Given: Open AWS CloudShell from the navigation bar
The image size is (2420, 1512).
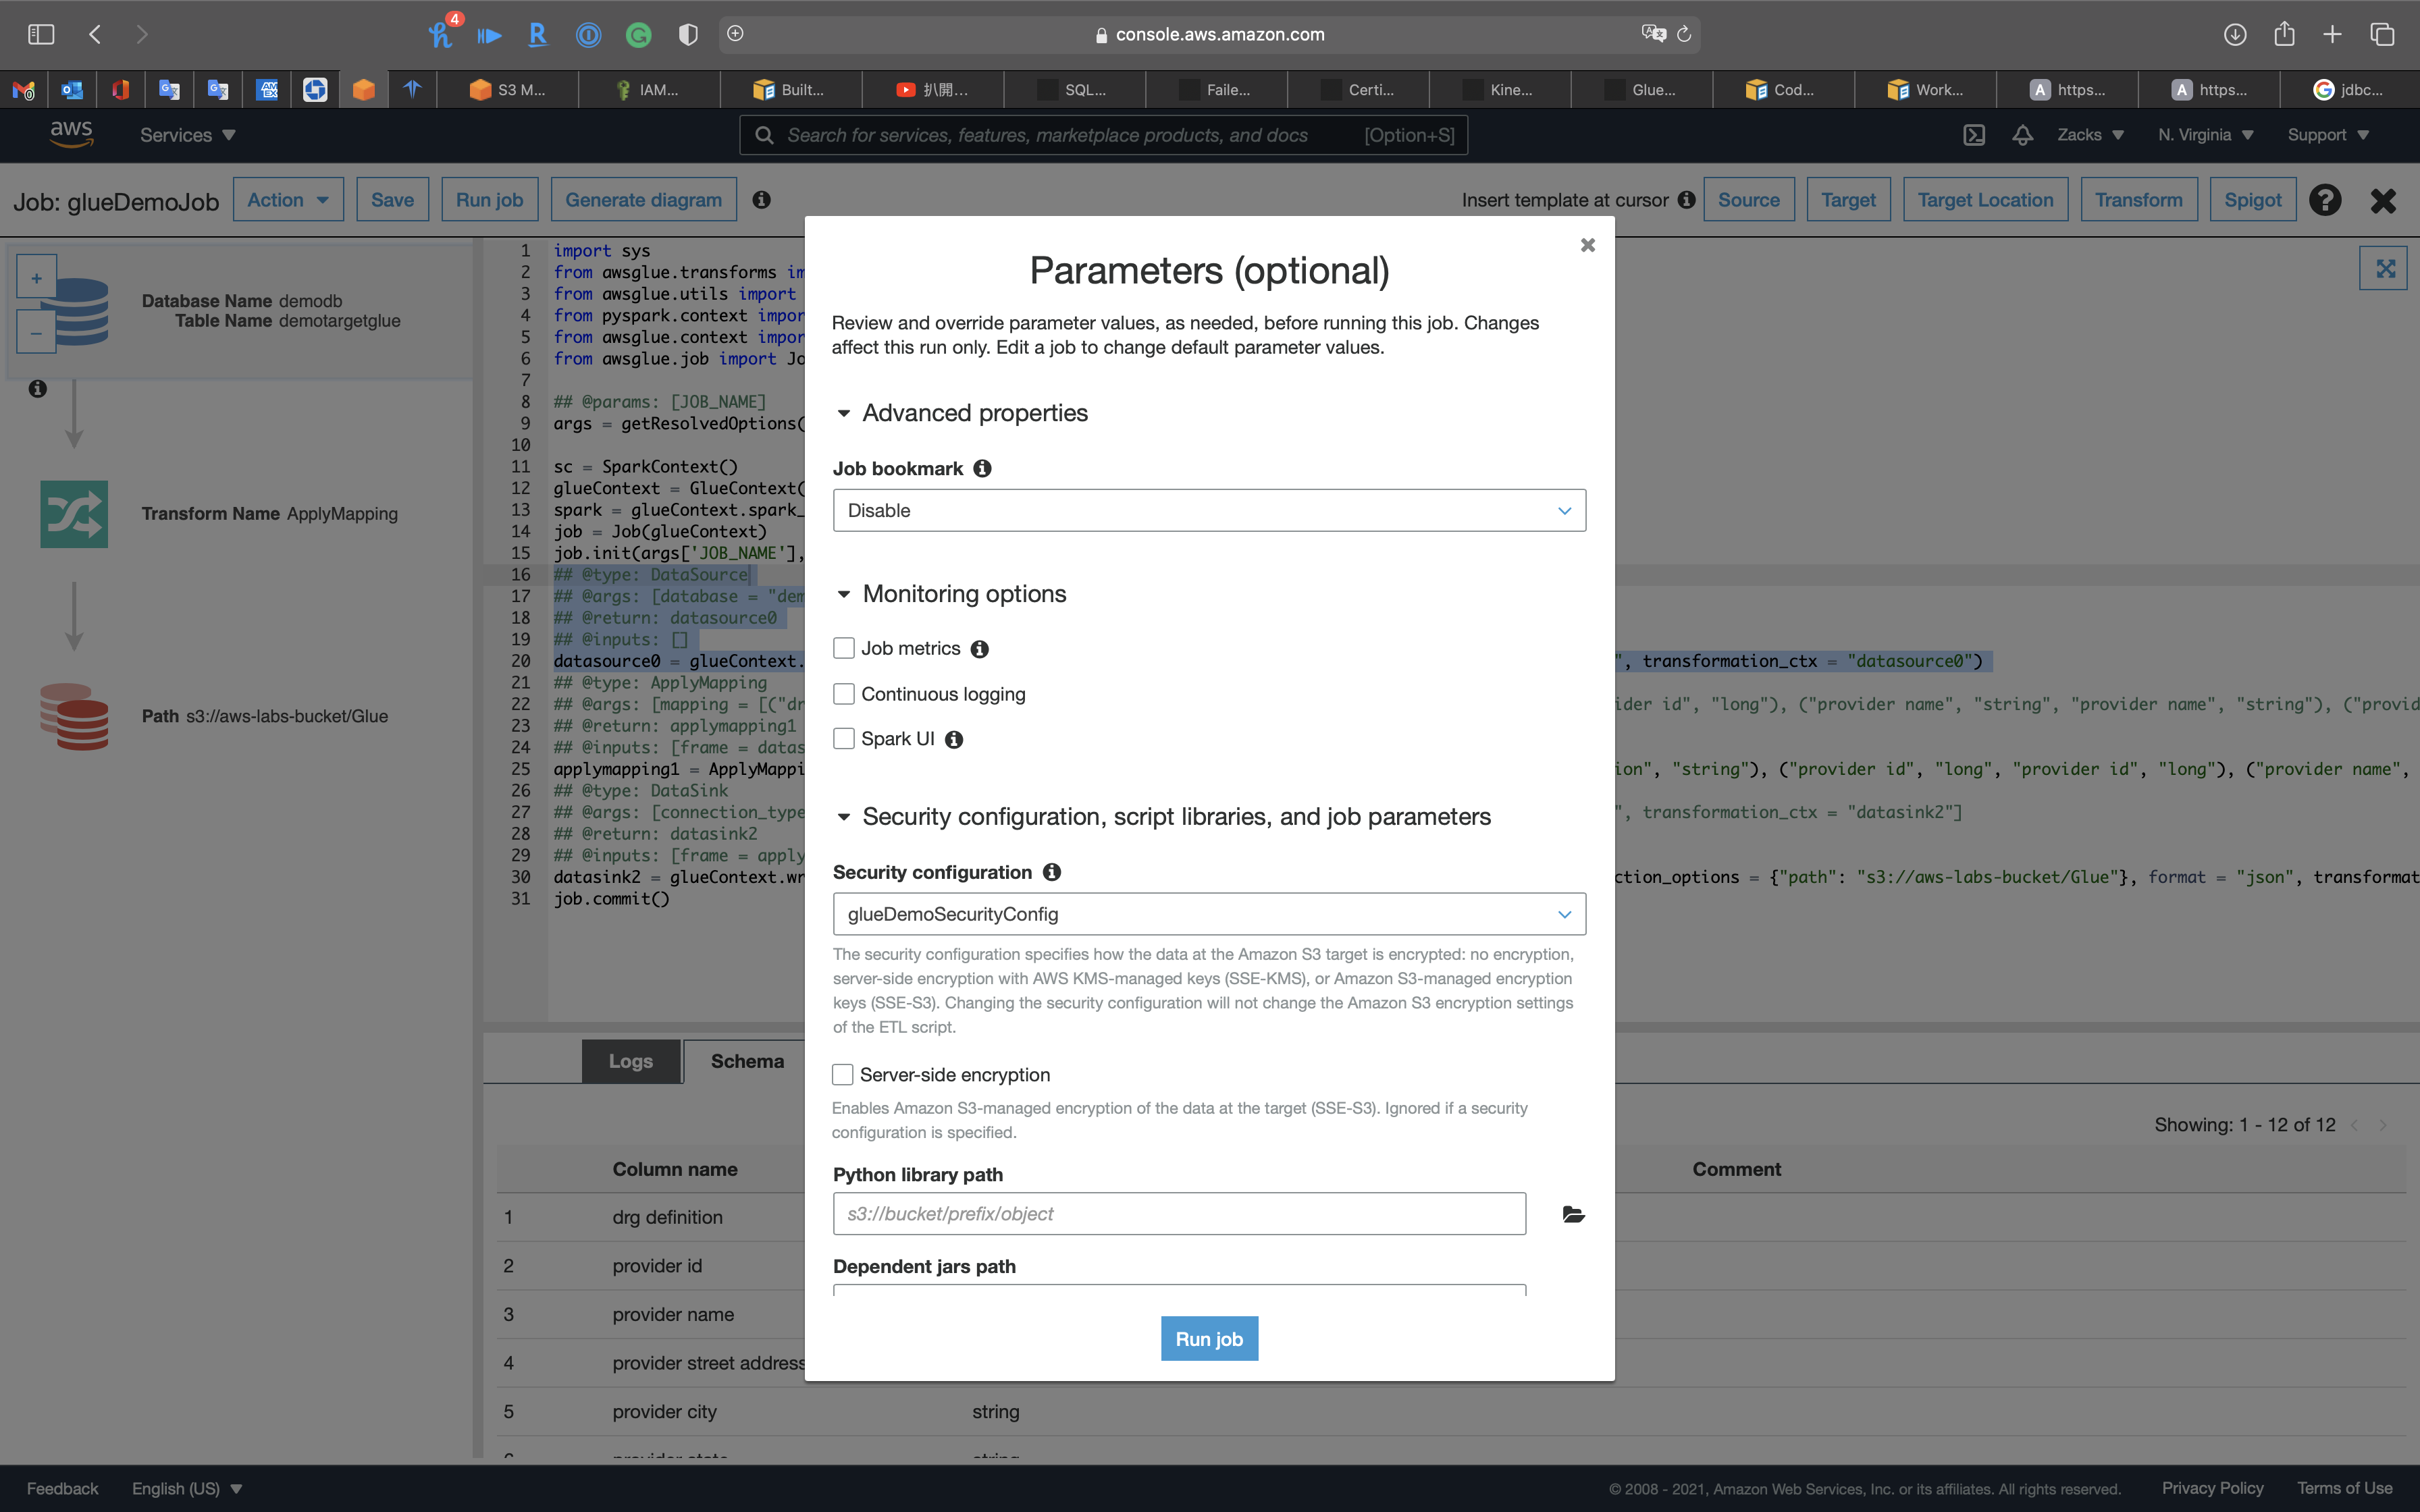Looking at the screenshot, I should pyautogui.click(x=1974, y=135).
